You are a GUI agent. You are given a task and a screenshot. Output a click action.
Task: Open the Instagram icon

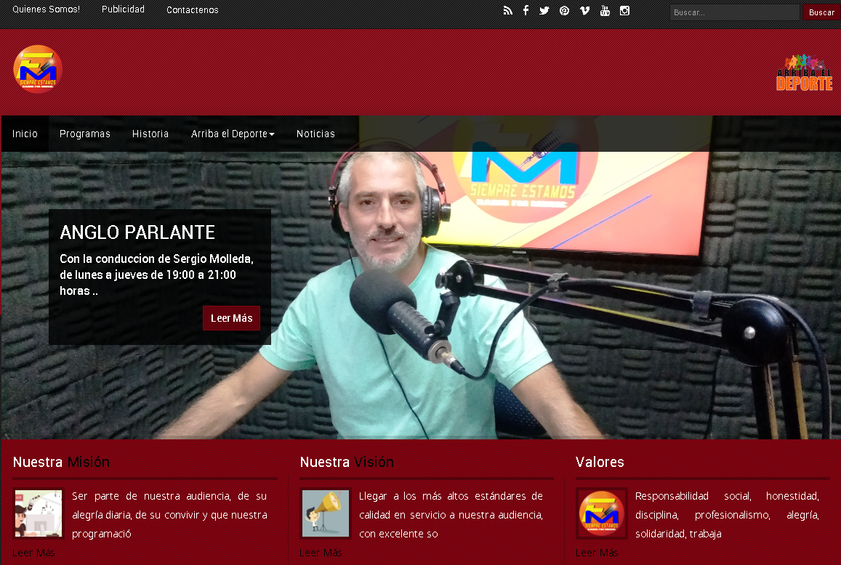click(624, 11)
